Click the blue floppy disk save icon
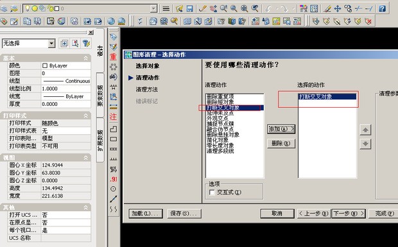This screenshot has height=247, width=398. pos(189,8)
